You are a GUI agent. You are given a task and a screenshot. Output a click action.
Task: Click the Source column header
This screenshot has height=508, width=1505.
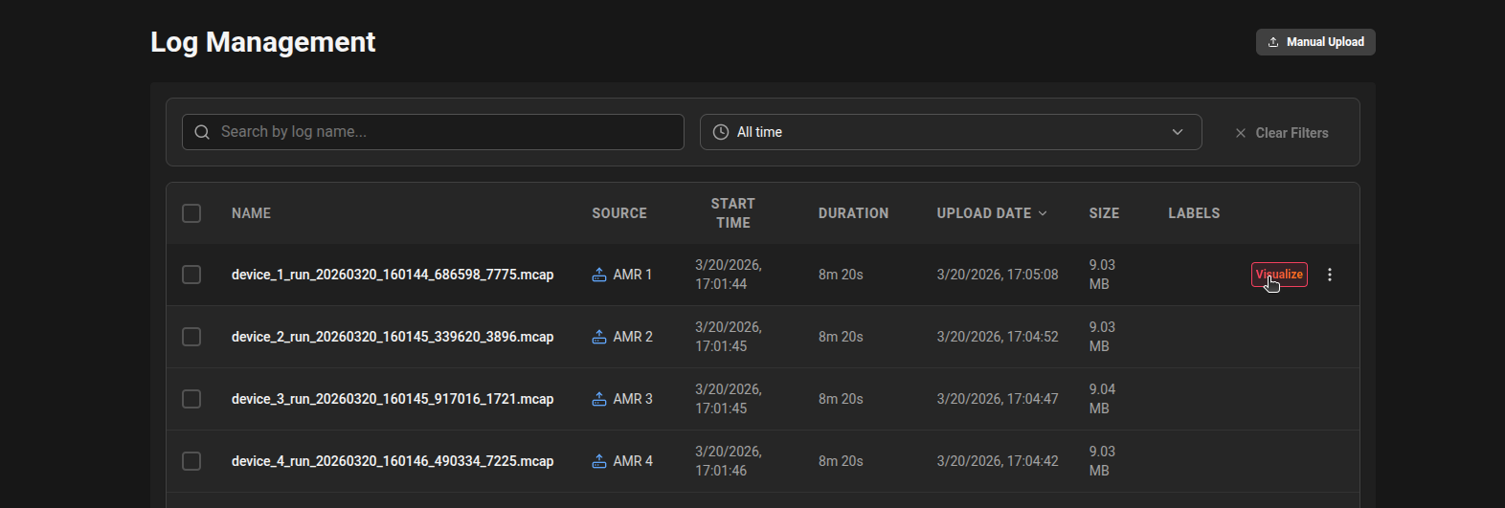coord(619,213)
